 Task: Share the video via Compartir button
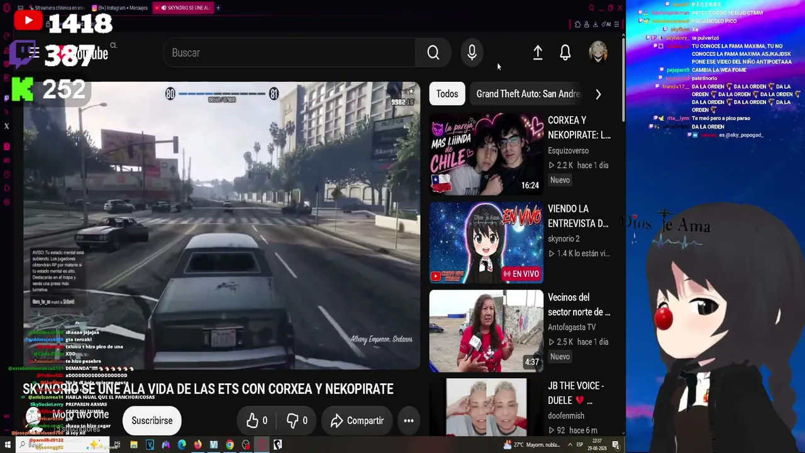[x=357, y=421]
